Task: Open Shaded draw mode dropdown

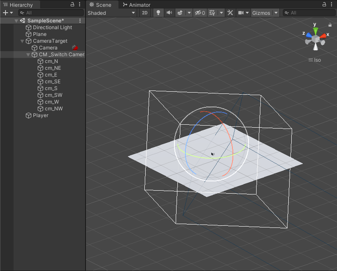Action: click(111, 13)
